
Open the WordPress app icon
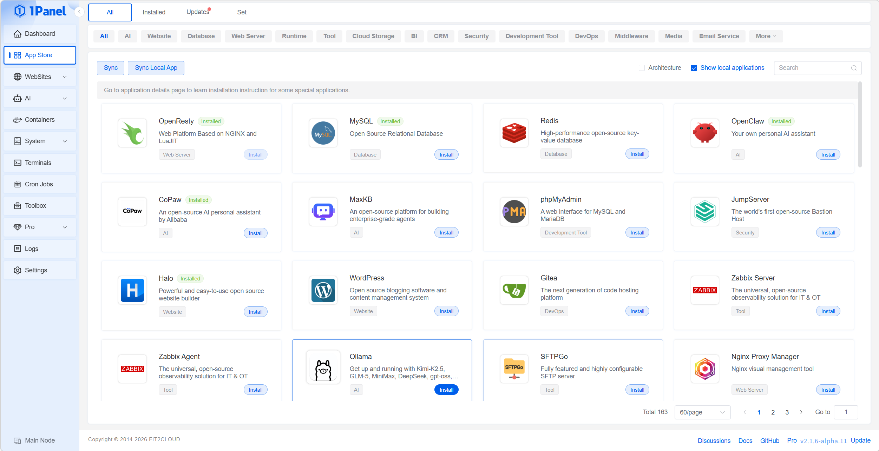[x=323, y=290]
